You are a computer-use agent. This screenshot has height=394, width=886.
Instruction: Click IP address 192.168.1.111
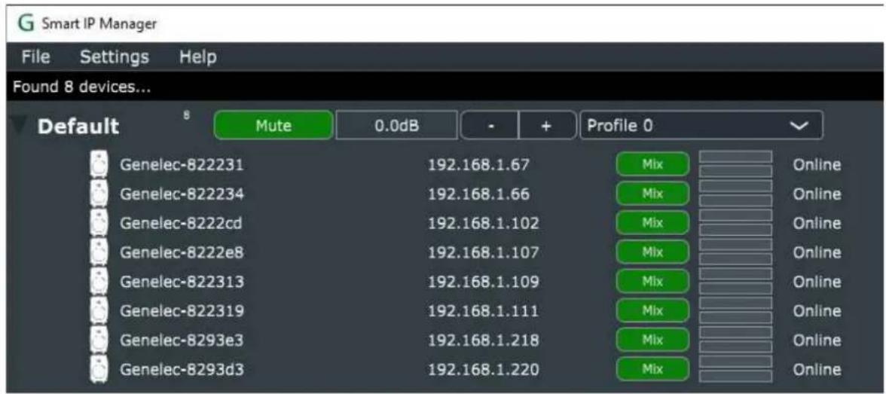coord(483,311)
